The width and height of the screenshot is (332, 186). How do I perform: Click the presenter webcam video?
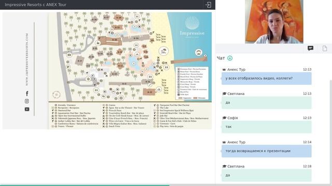pyautogui.click(x=274, y=22)
